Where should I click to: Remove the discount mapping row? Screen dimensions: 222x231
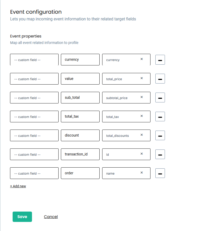[160, 135]
